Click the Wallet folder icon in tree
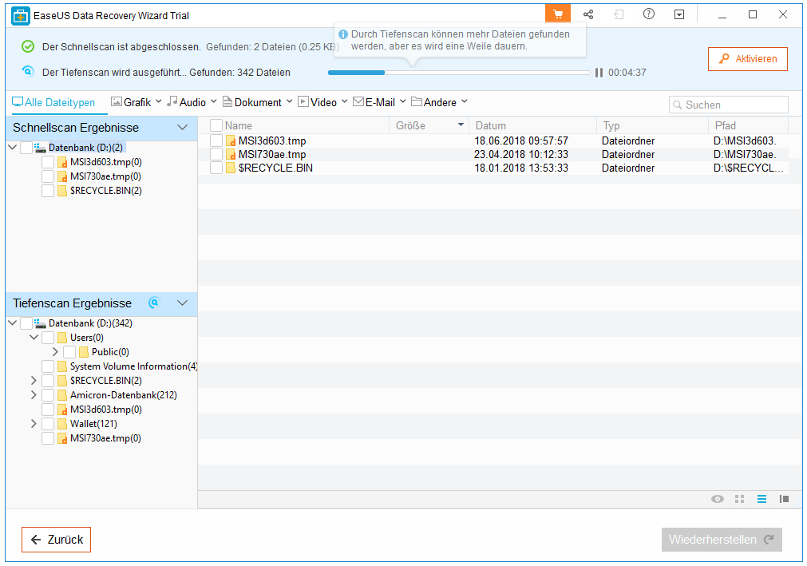Viewport: 807px width, 566px height. pyautogui.click(x=62, y=424)
